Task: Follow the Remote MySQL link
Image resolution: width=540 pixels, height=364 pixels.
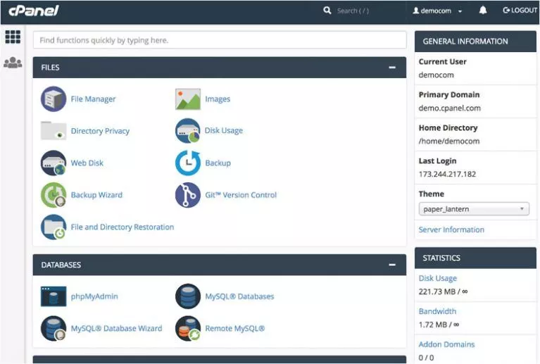Action: pyautogui.click(x=235, y=329)
